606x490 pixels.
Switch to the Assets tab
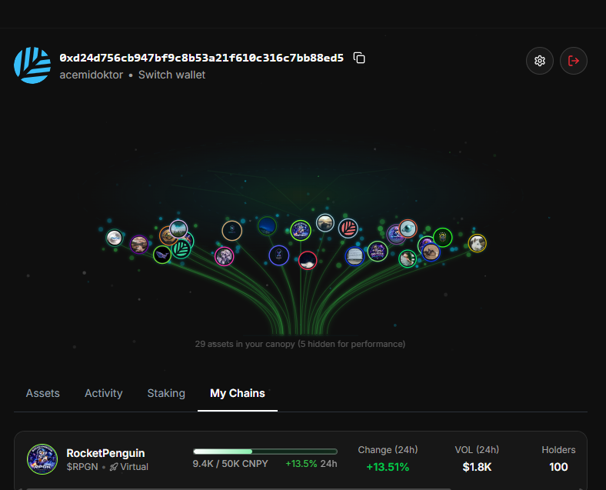(43, 393)
